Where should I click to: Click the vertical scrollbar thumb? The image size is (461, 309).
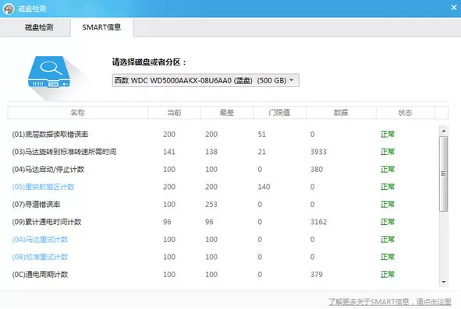(444, 174)
